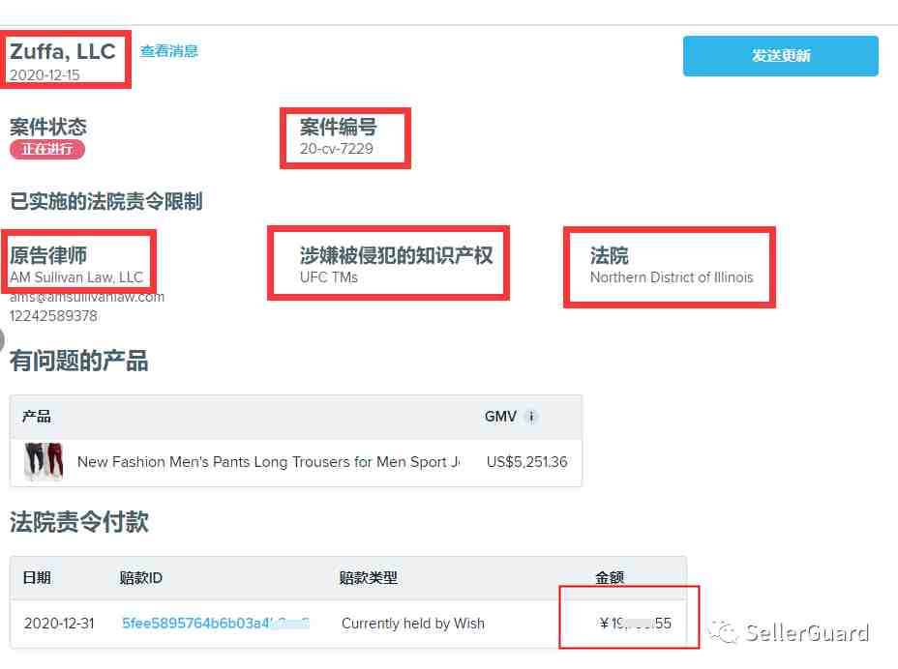Click the Currently held by Wish cell
898x669 pixels.
click(x=413, y=624)
